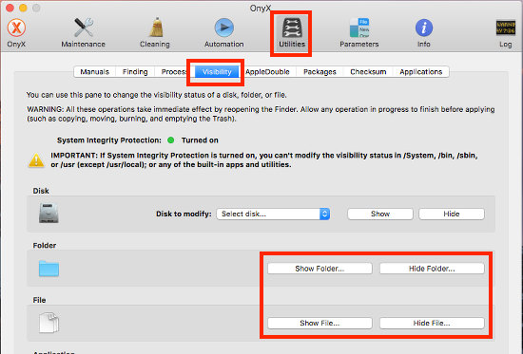Click the Show File button
The width and height of the screenshot is (523, 354).
coord(320,323)
